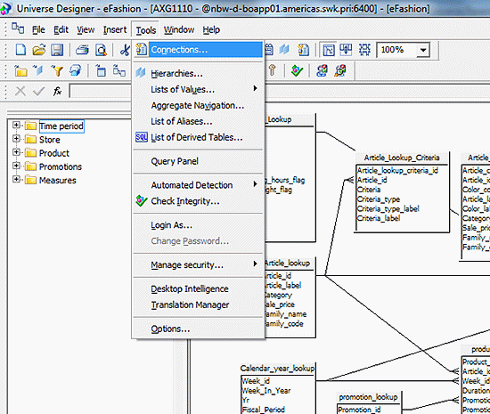Choose Connections... from Tools menu

click(x=198, y=50)
